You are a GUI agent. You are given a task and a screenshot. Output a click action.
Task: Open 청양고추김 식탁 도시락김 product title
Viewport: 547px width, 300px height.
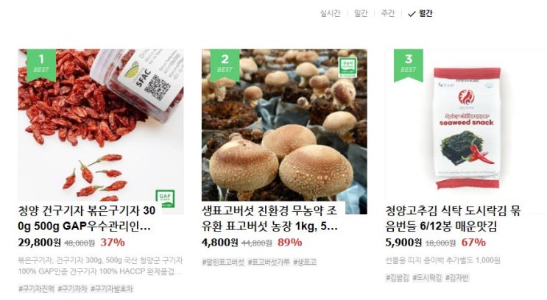pos(453,218)
